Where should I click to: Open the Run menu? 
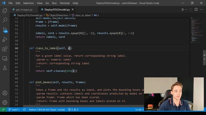click(x=54, y=3)
